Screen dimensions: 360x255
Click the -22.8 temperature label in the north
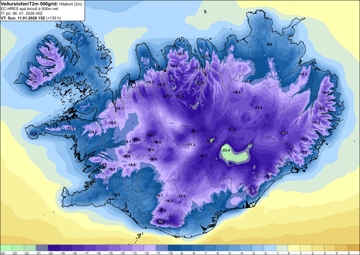coord(200,83)
